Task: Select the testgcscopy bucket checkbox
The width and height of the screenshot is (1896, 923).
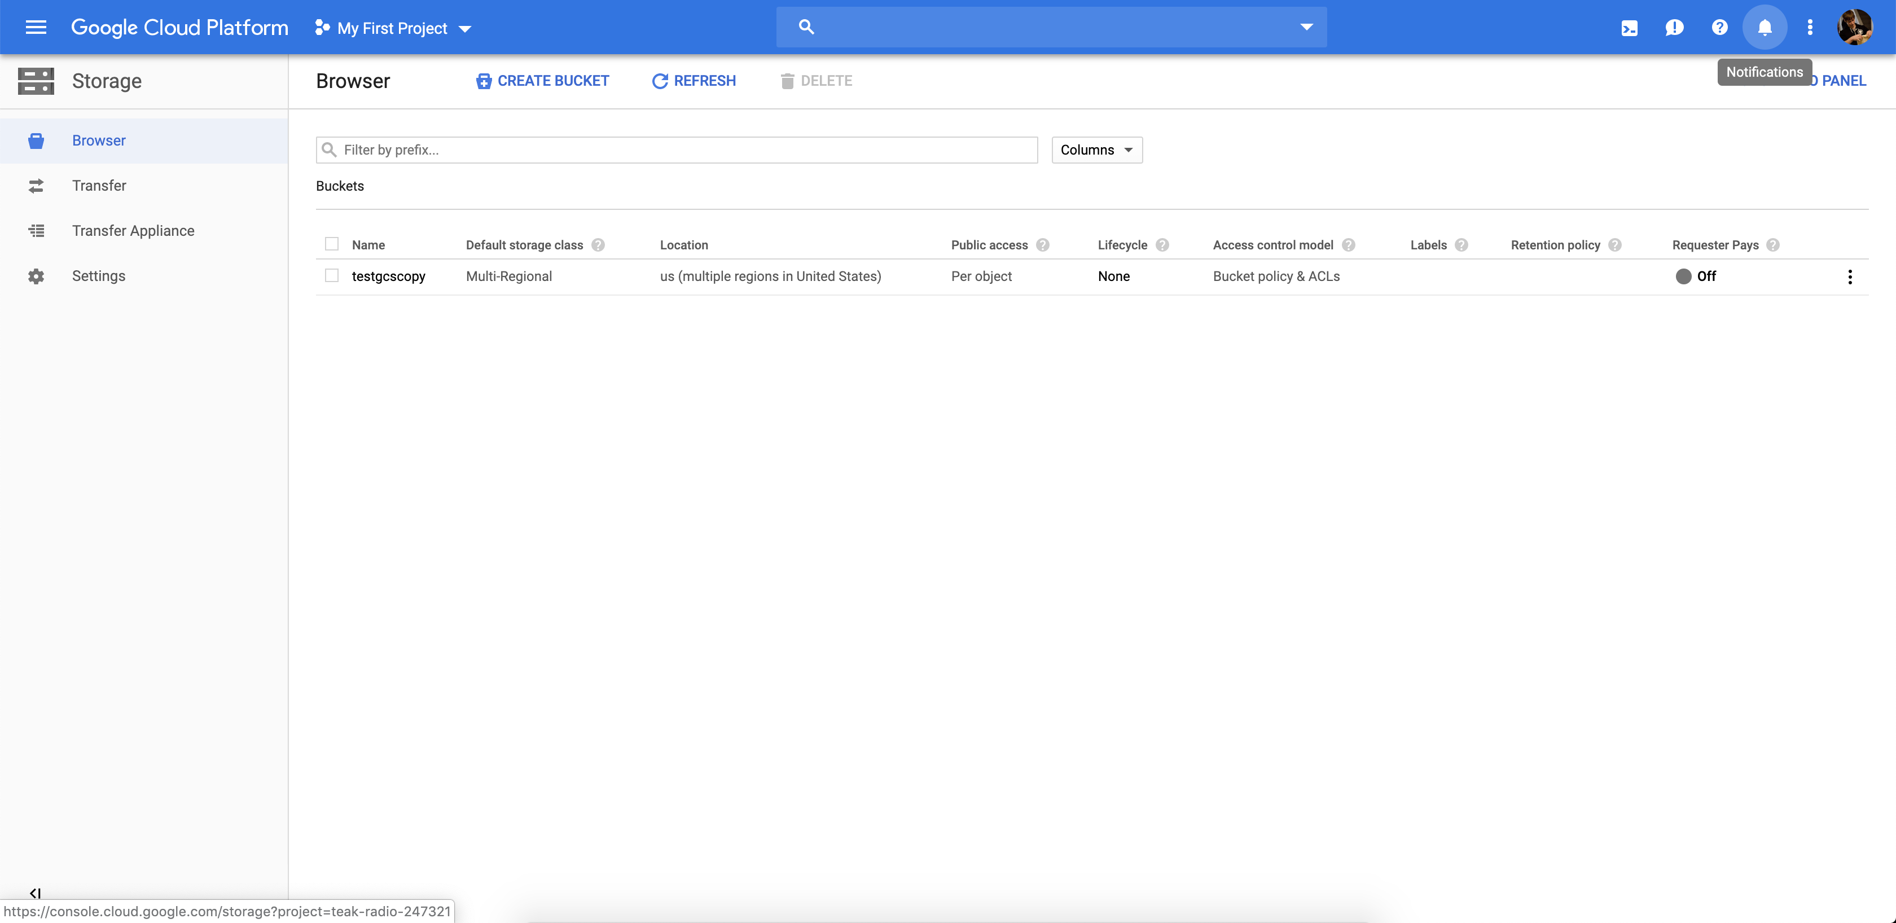Action: pyautogui.click(x=331, y=275)
